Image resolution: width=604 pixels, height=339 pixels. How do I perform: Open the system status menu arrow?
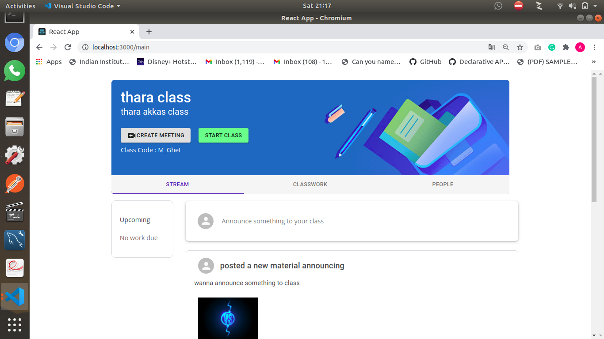596,6
